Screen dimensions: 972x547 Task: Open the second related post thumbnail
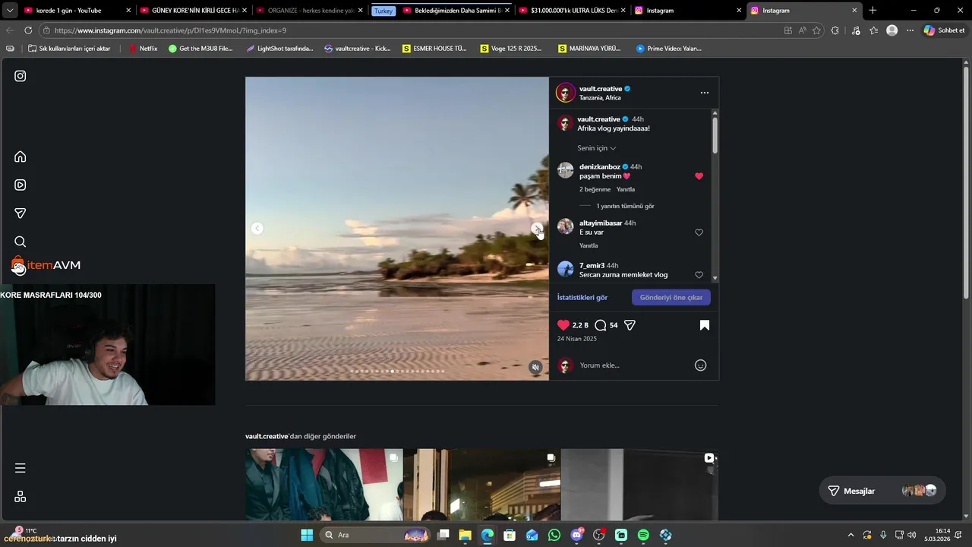(x=482, y=485)
